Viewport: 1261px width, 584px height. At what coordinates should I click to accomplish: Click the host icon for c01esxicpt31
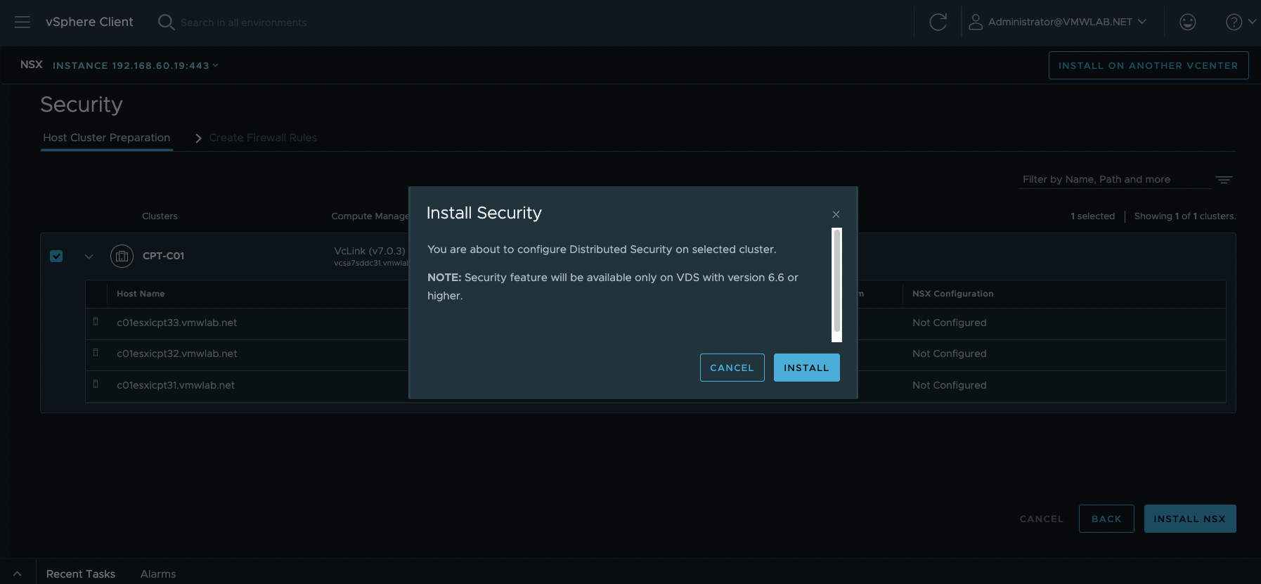pos(96,384)
